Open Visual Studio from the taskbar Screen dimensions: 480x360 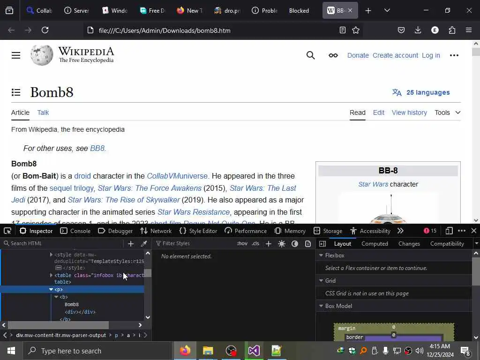click(x=254, y=351)
